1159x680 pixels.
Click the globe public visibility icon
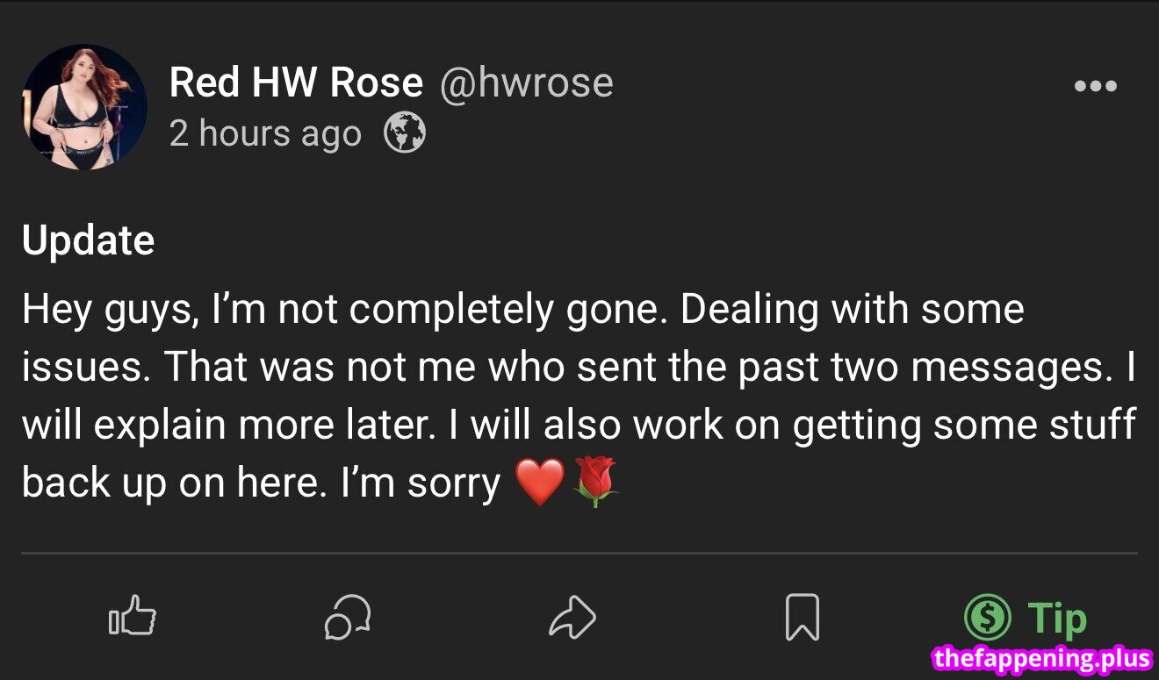pyautogui.click(x=405, y=134)
